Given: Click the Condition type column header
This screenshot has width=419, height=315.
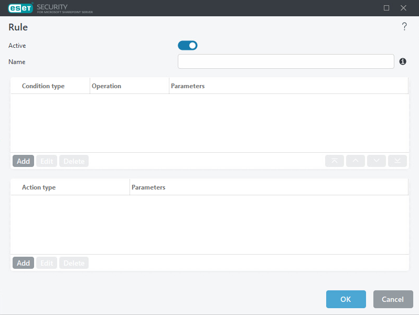Looking at the screenshot, I should 43,86.
